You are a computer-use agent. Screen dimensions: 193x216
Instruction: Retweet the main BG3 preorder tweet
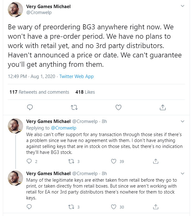pos(74,107)
